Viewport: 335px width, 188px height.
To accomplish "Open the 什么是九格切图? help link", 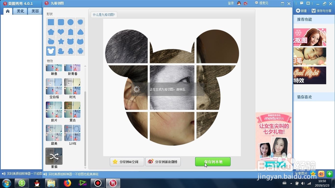I will click(104, 15).
